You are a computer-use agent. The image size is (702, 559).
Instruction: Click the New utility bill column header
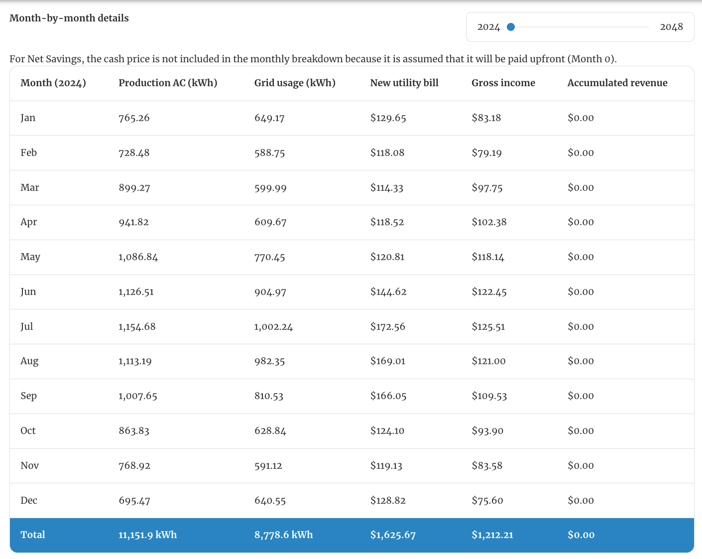404,83
